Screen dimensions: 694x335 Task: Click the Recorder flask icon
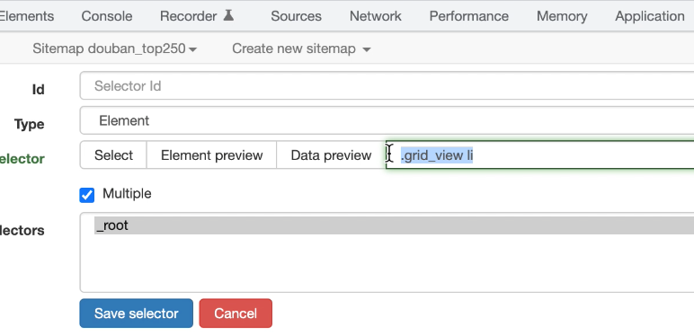tap(228, 15)
